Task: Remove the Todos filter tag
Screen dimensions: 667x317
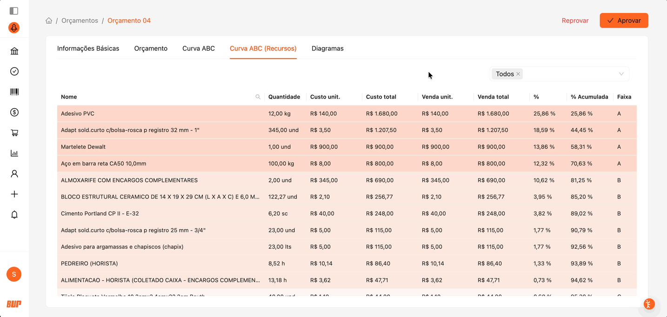Action: 518,74
